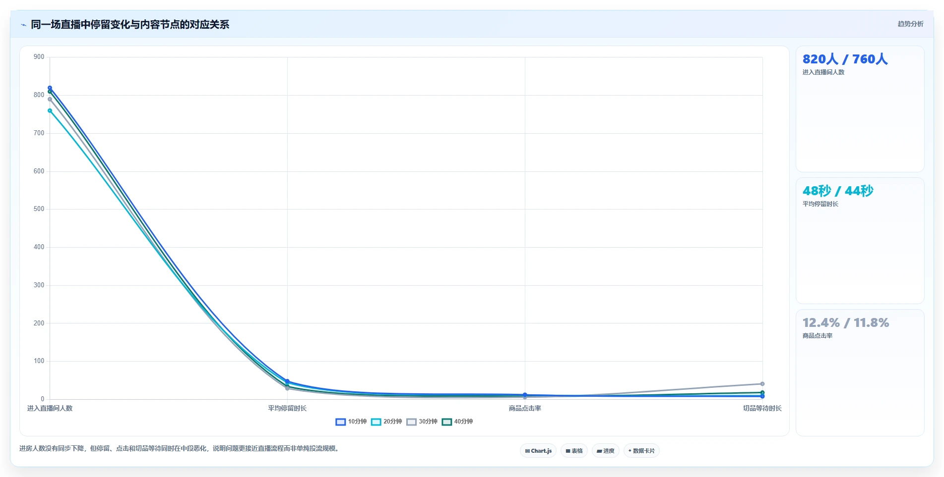Viewport: 944px width, 477px height.
Task: Select the 表格 tag
Action: 574,451
